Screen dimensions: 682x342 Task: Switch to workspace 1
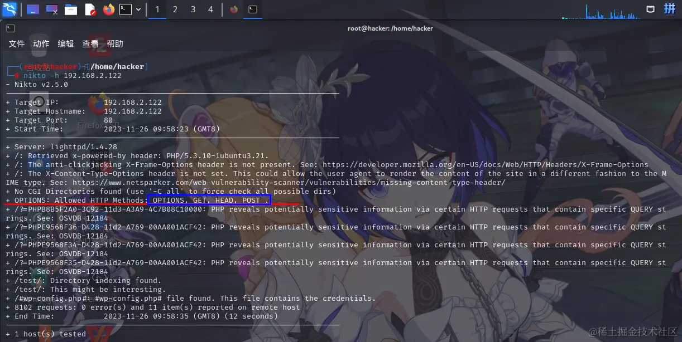(157, 9)
